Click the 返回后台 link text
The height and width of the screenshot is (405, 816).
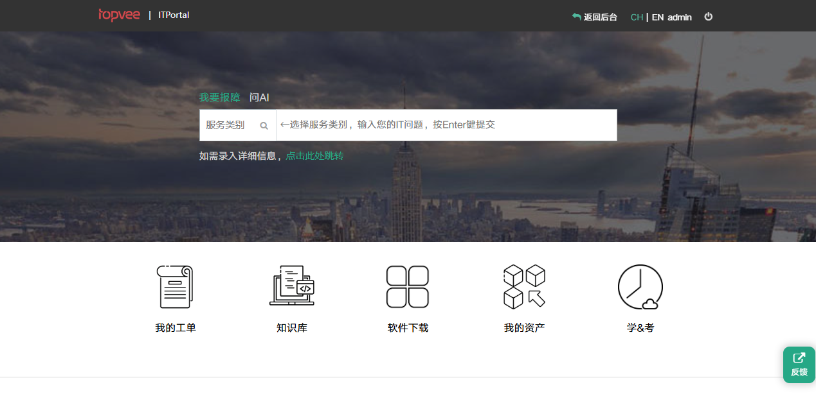pyautogui.click(x=601, y=17)
